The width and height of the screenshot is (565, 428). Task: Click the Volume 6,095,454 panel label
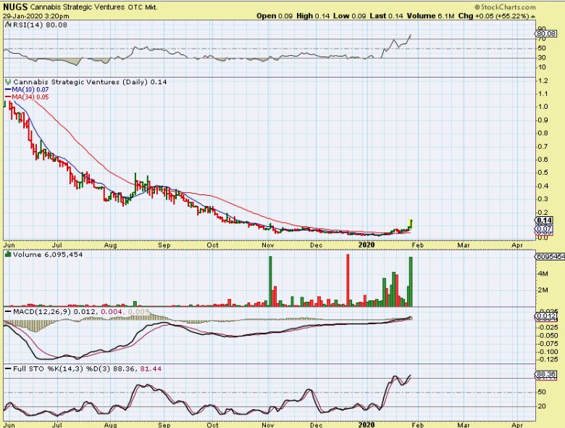(48, 255)
